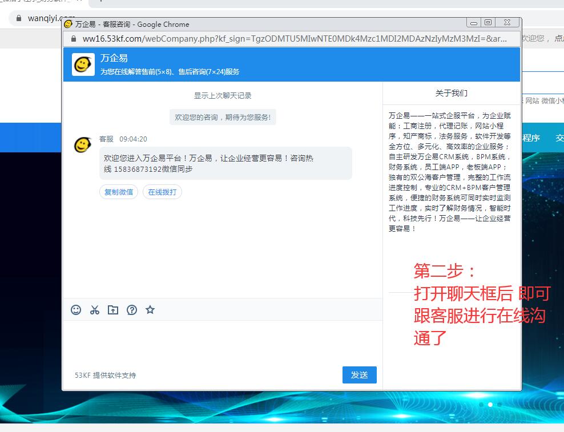Click the 万企易 title in chat header
Screen dimensions: 564x432
(114, 58)
